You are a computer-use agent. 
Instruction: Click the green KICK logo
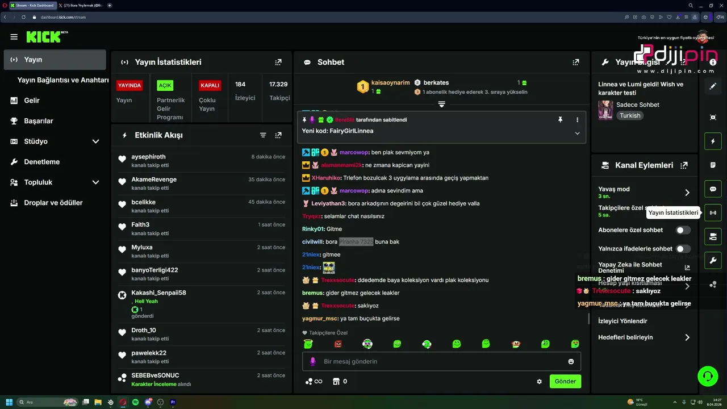(x=44, y=37)
